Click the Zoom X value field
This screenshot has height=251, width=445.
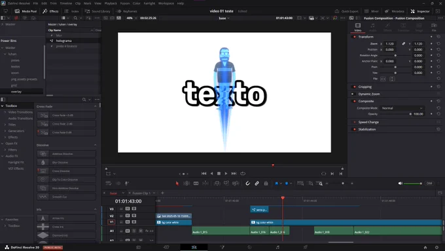390,44
